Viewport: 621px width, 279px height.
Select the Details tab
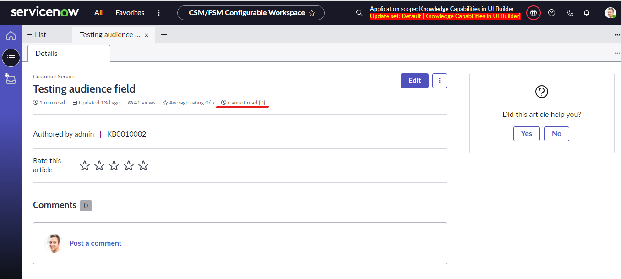point(69,53)
